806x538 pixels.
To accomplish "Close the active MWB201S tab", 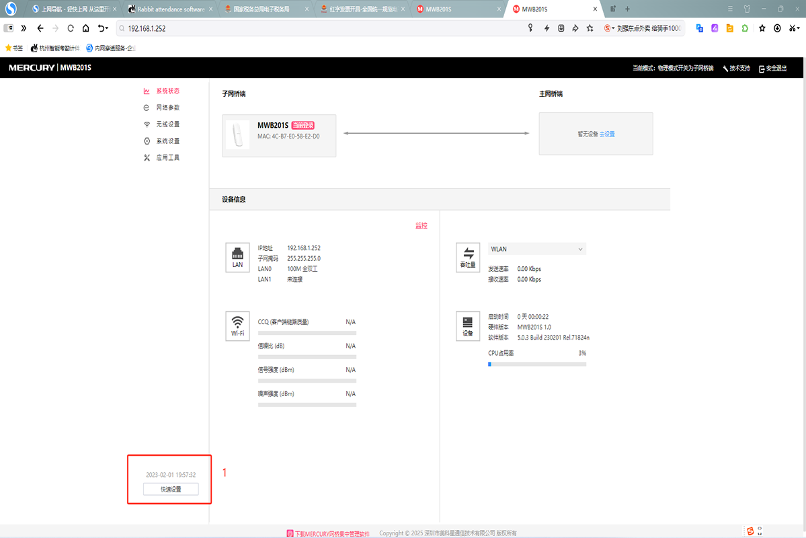I will click(595, 9).
